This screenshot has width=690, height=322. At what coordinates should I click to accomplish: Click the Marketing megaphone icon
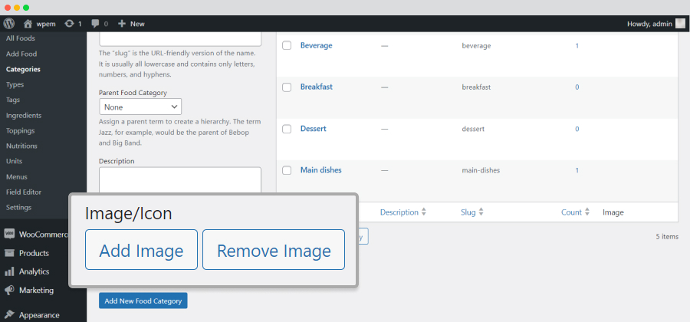click(8, 291)
